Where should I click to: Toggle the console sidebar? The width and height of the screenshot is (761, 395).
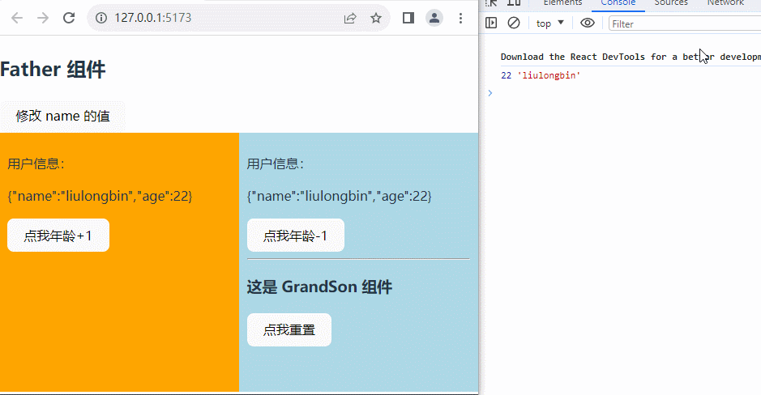point(491,23)
